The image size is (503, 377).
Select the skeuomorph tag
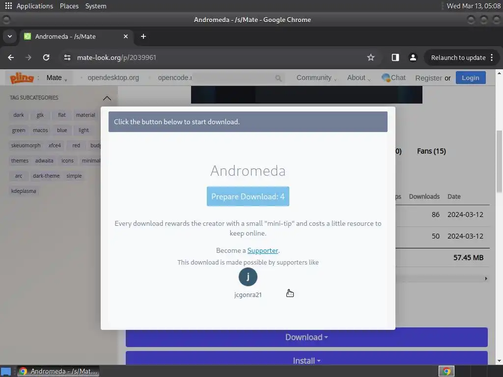point(26,145)
